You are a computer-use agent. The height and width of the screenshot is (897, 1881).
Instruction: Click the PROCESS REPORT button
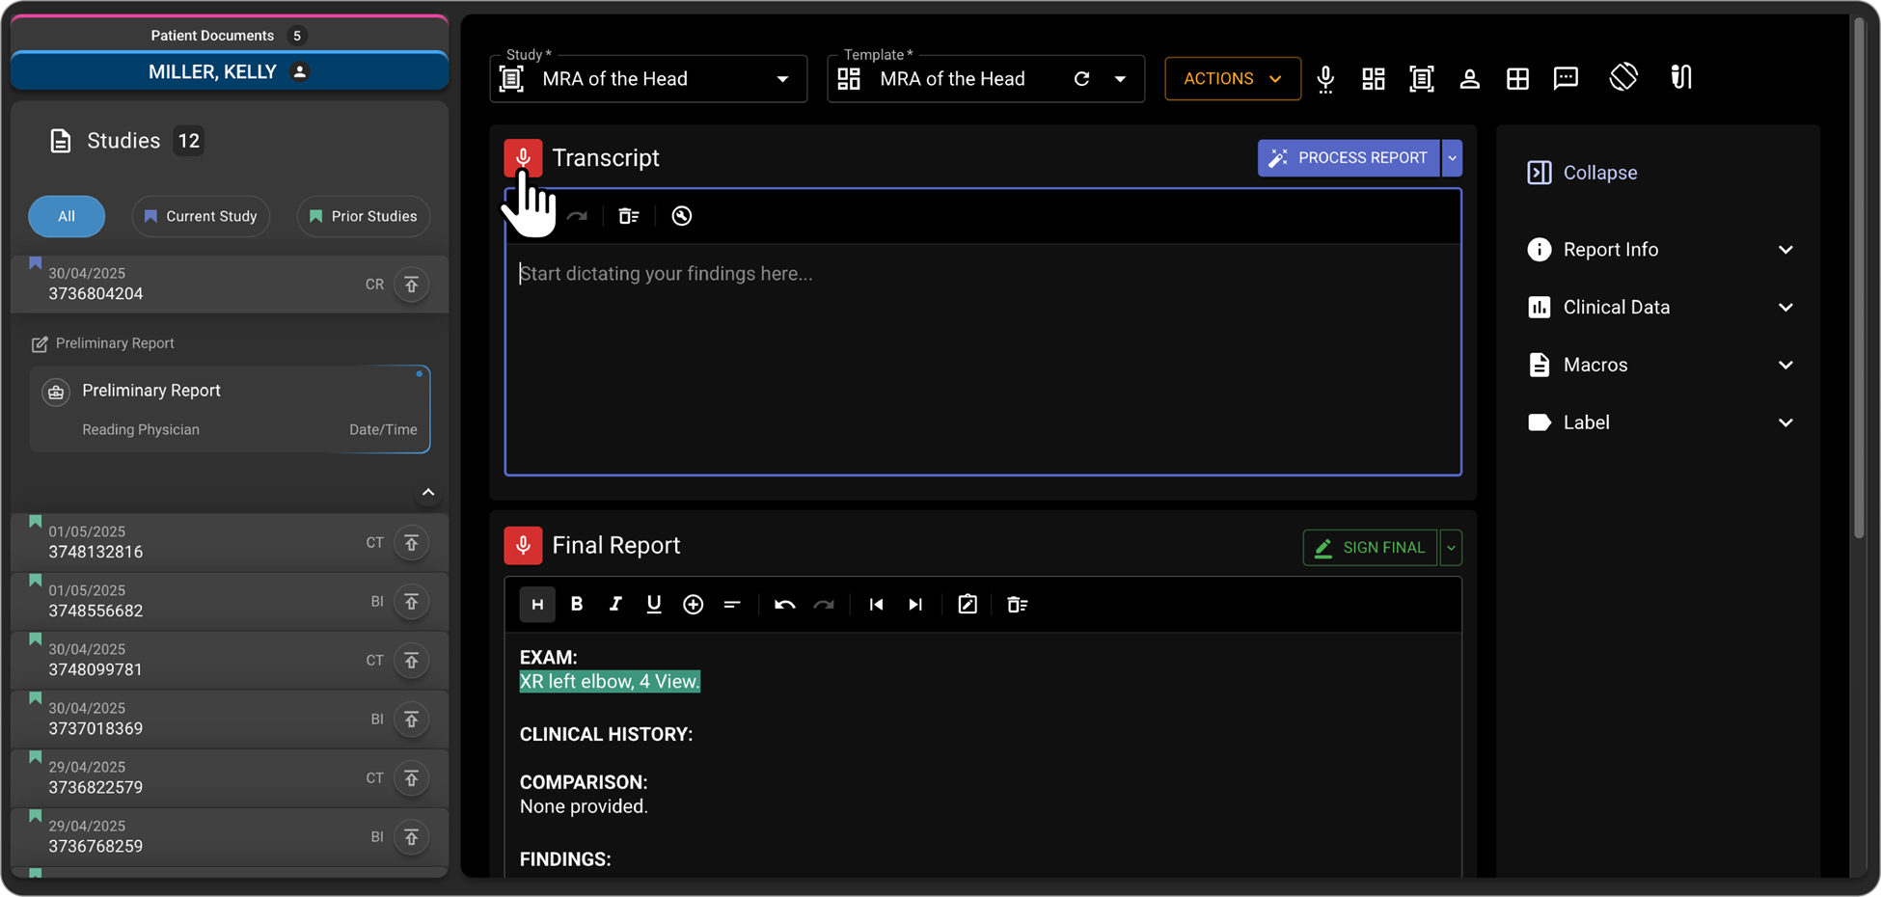pos(1349,158)
